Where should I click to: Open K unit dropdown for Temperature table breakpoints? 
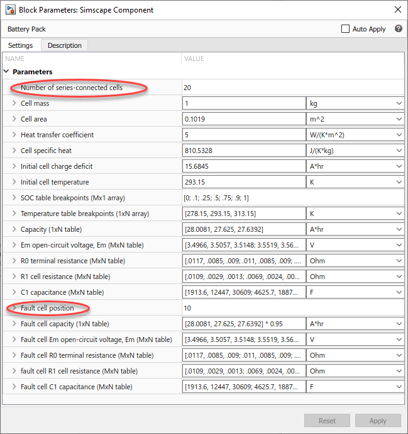click(355, 214)
